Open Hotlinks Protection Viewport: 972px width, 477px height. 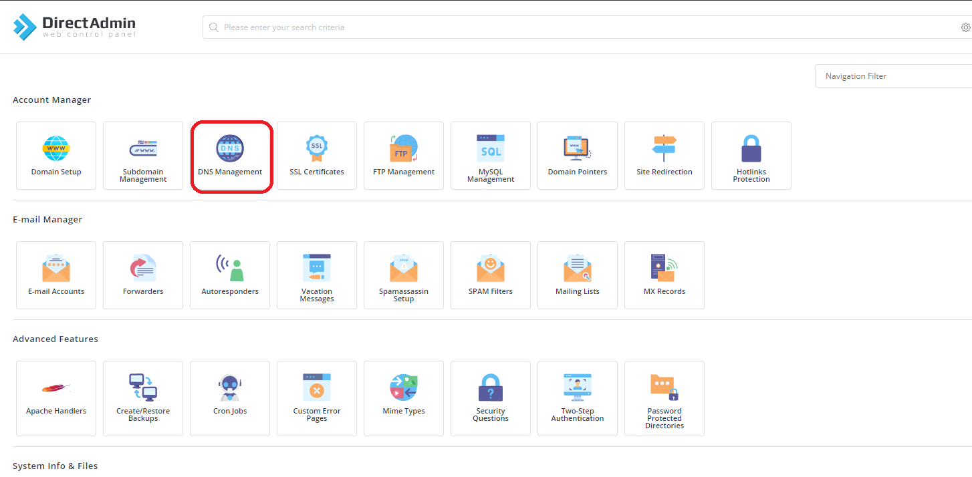(x=751, y=156)
